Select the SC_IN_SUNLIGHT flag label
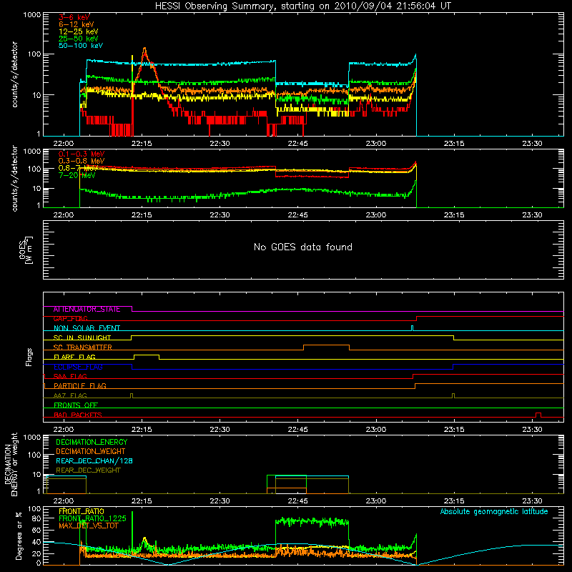The image size is (572, 572). pyautogui.click(x=82, y=337)
